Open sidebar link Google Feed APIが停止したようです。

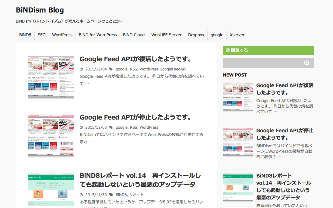[x=285, y=134]
